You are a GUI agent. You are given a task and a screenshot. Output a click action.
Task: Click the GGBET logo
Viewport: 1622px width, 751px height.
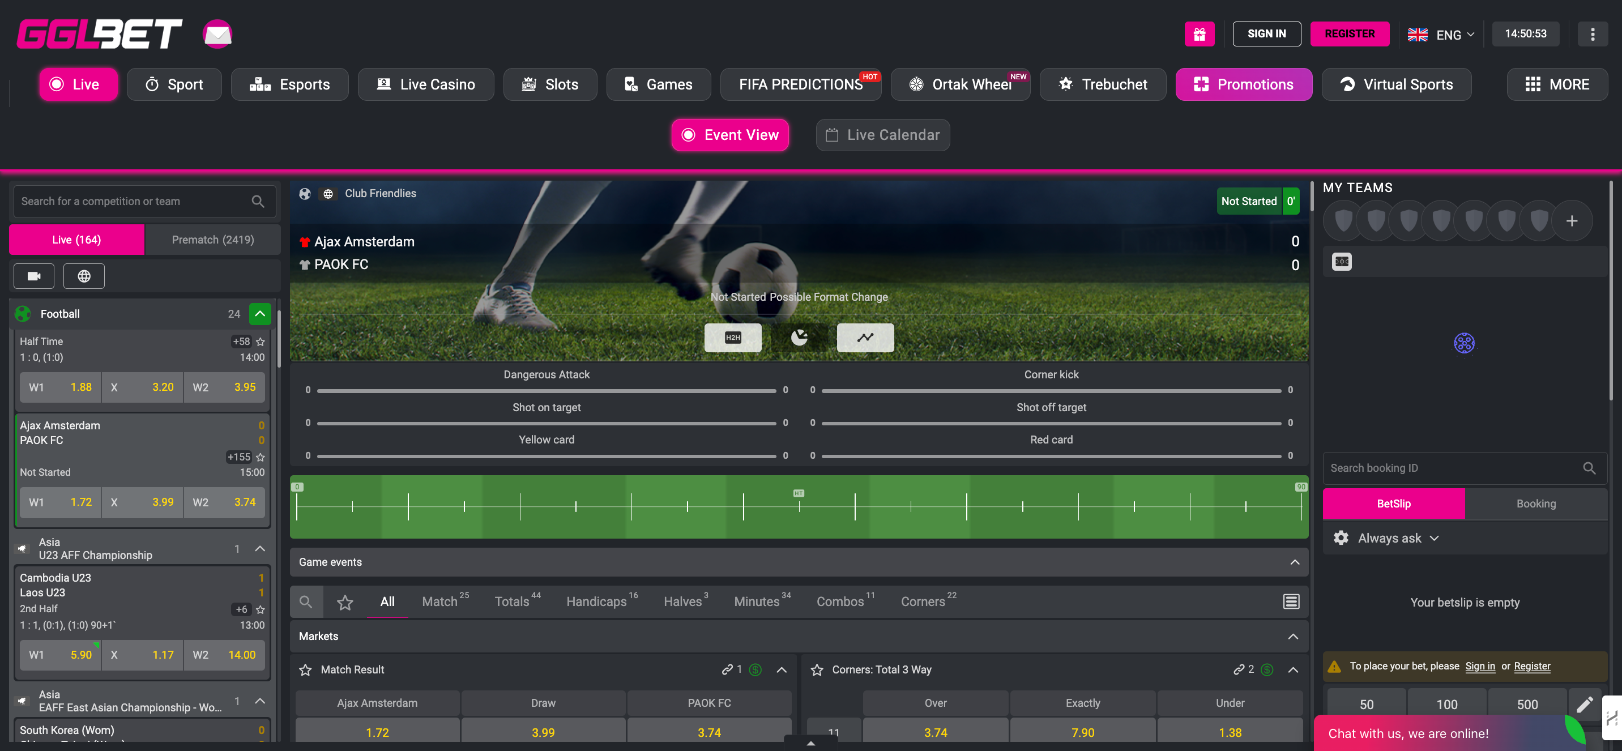[100, 34]
